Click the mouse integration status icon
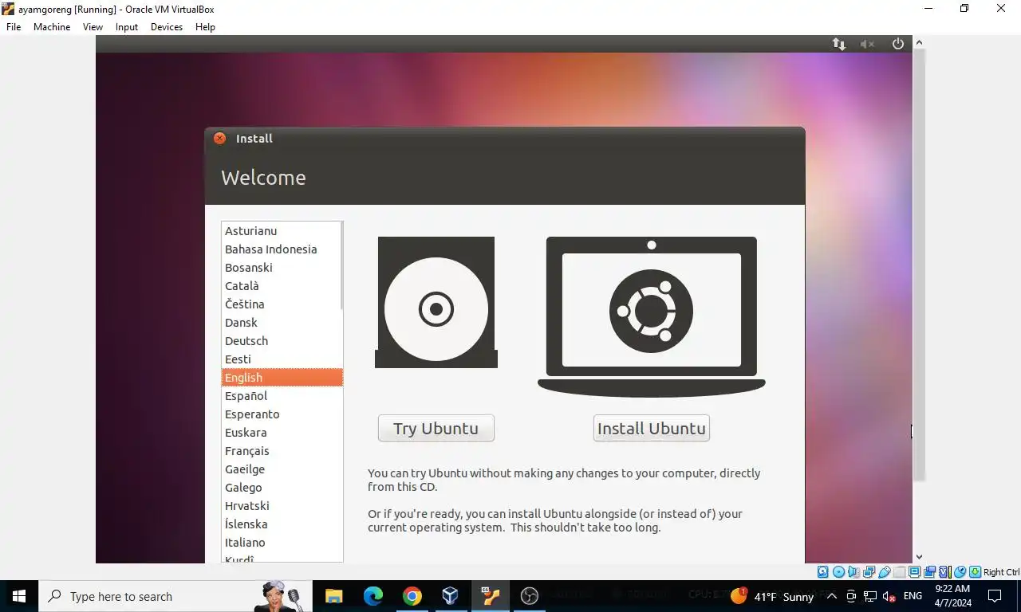This screenshot has height=612, width=1021. pos(960,572)
